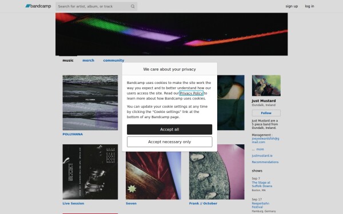Click the 'Sep 17' show date
343x214 pixels.
257,199
